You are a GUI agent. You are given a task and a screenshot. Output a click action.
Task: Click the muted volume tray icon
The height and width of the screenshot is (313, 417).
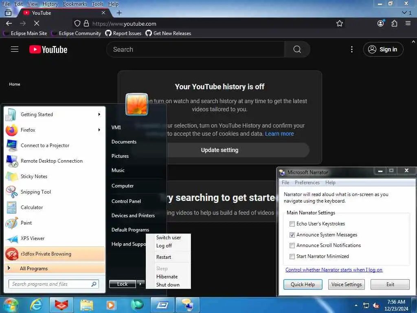376,306
